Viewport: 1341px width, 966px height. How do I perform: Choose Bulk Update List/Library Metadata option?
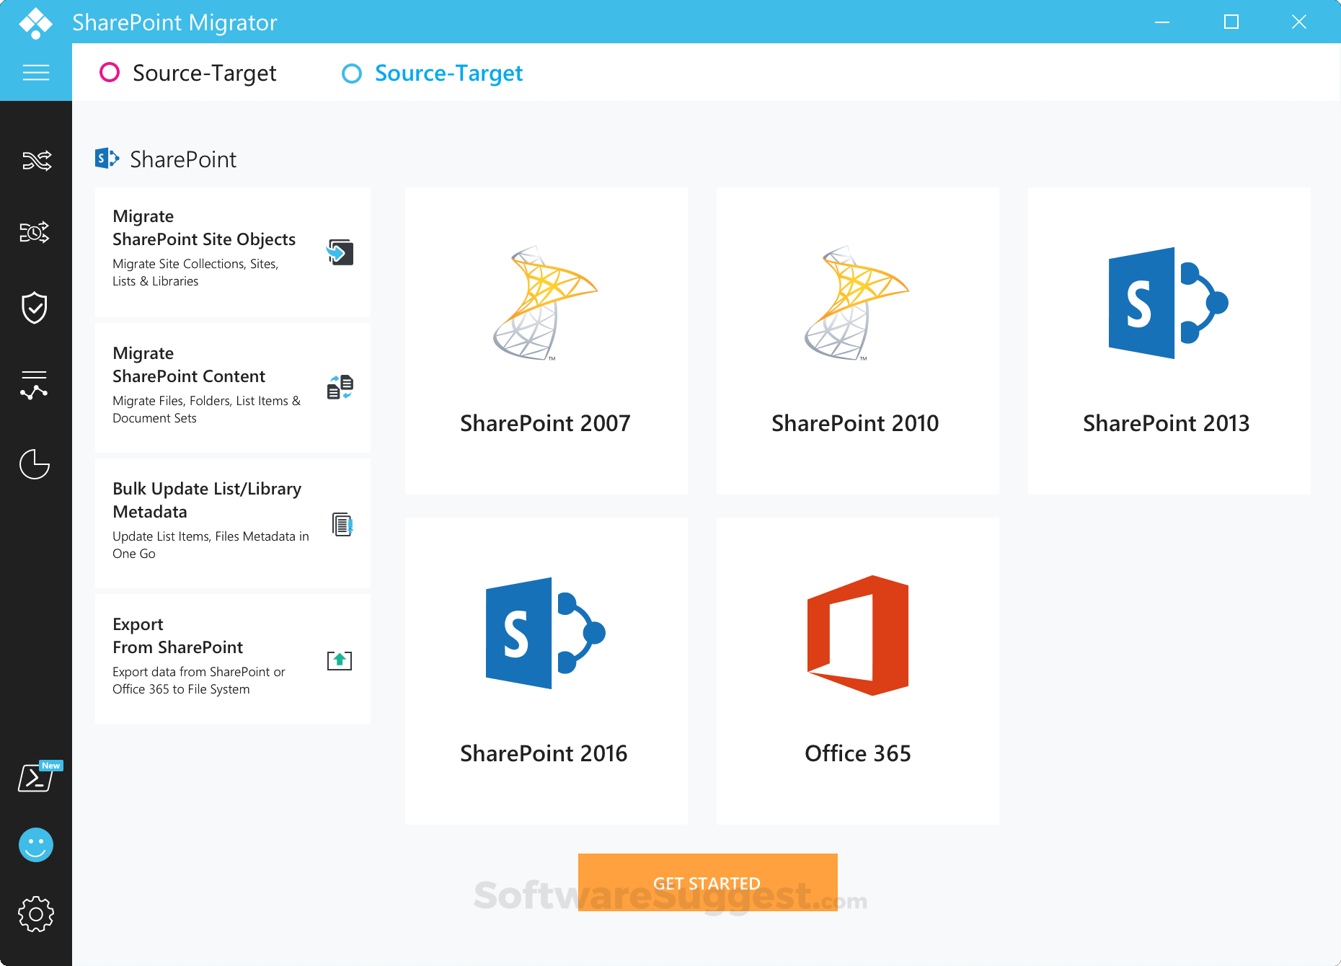pos(232,523)
